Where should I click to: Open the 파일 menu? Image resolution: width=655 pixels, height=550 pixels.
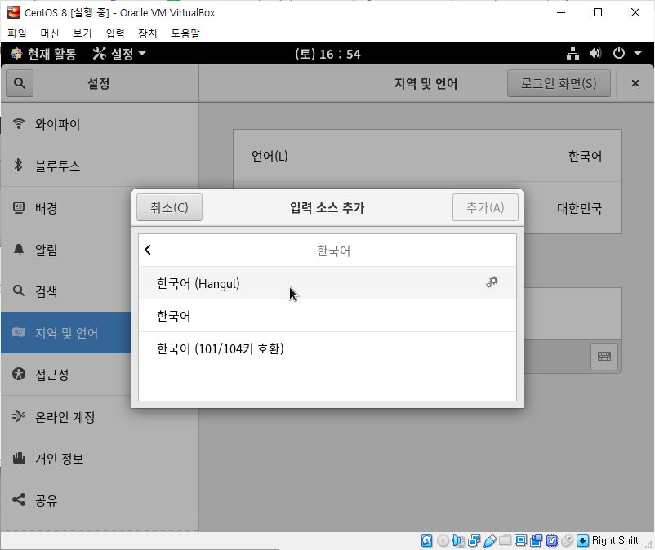[17, 33]
